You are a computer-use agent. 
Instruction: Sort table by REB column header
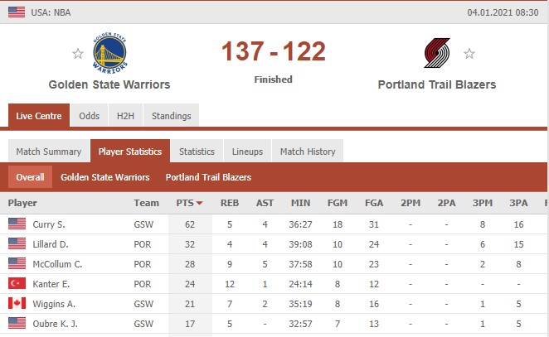(x=230, y=203)
